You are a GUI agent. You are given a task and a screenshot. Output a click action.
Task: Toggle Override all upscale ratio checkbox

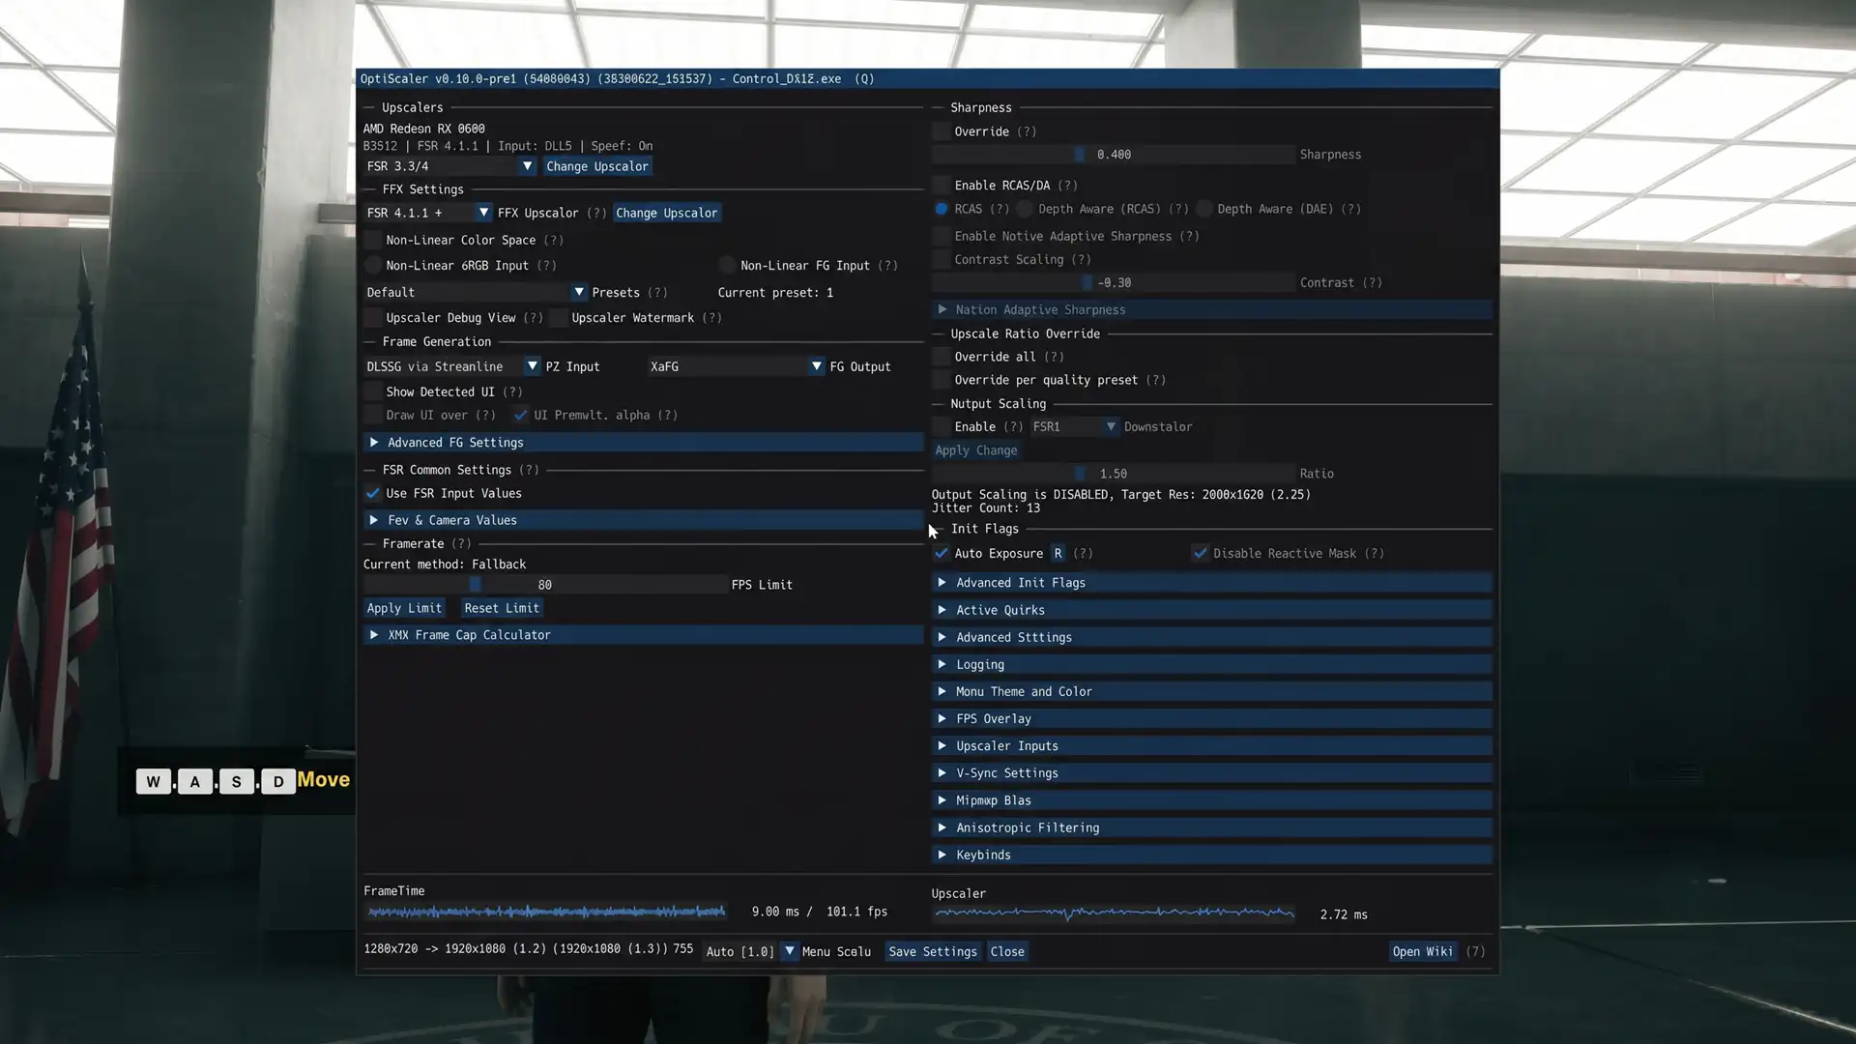click(x=942, y=357)
